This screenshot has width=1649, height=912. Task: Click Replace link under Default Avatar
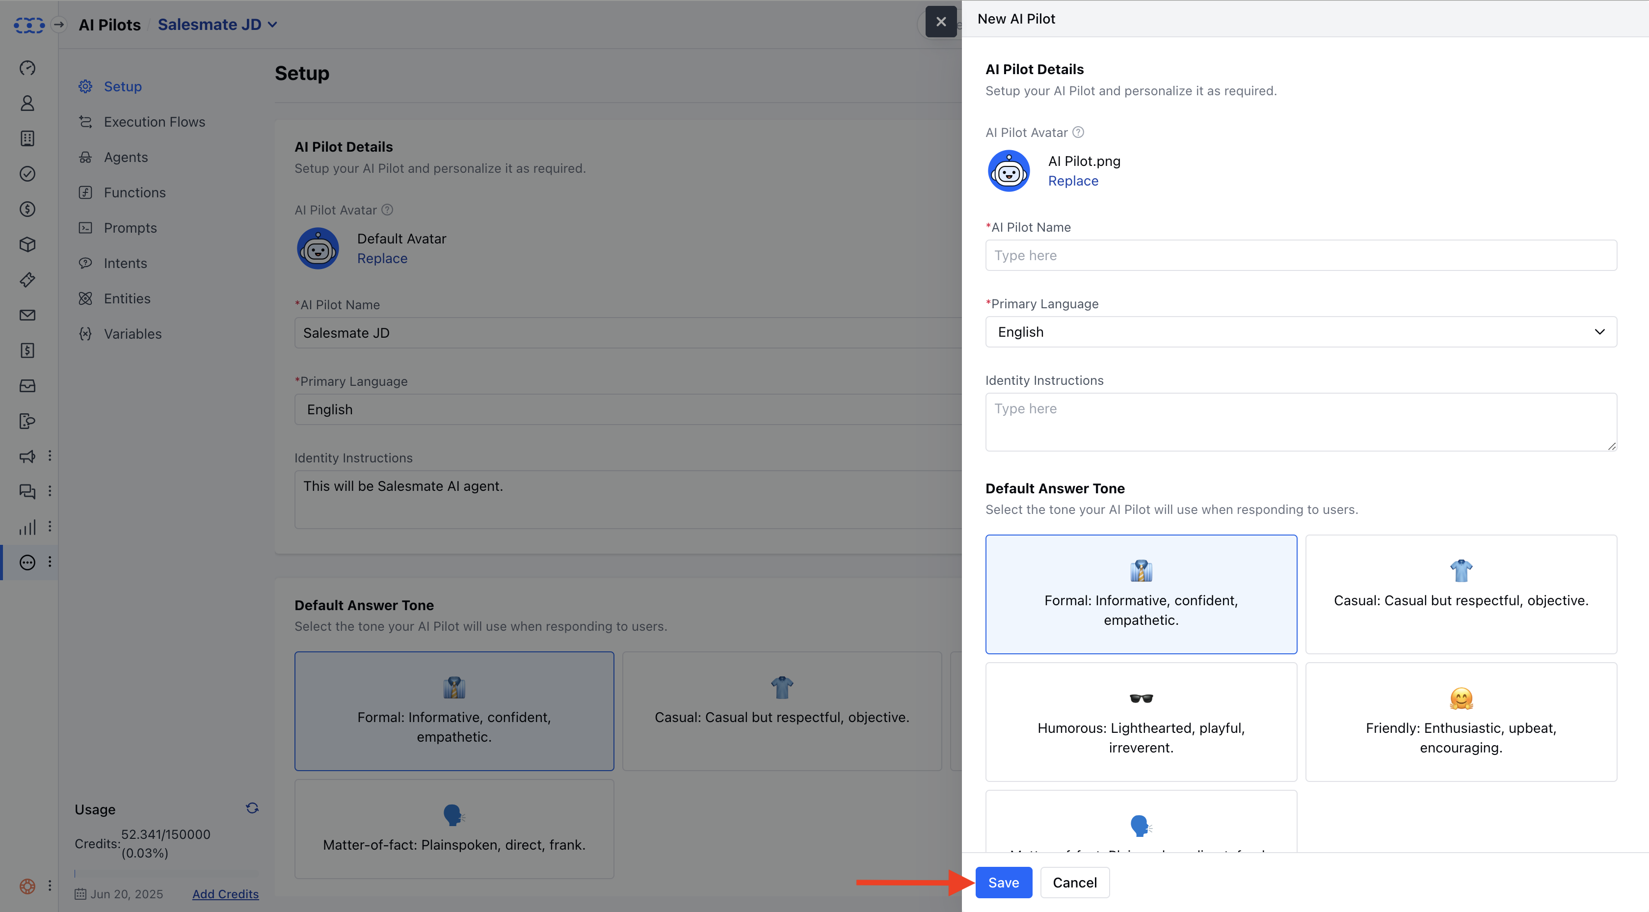[x=382, y=258]
